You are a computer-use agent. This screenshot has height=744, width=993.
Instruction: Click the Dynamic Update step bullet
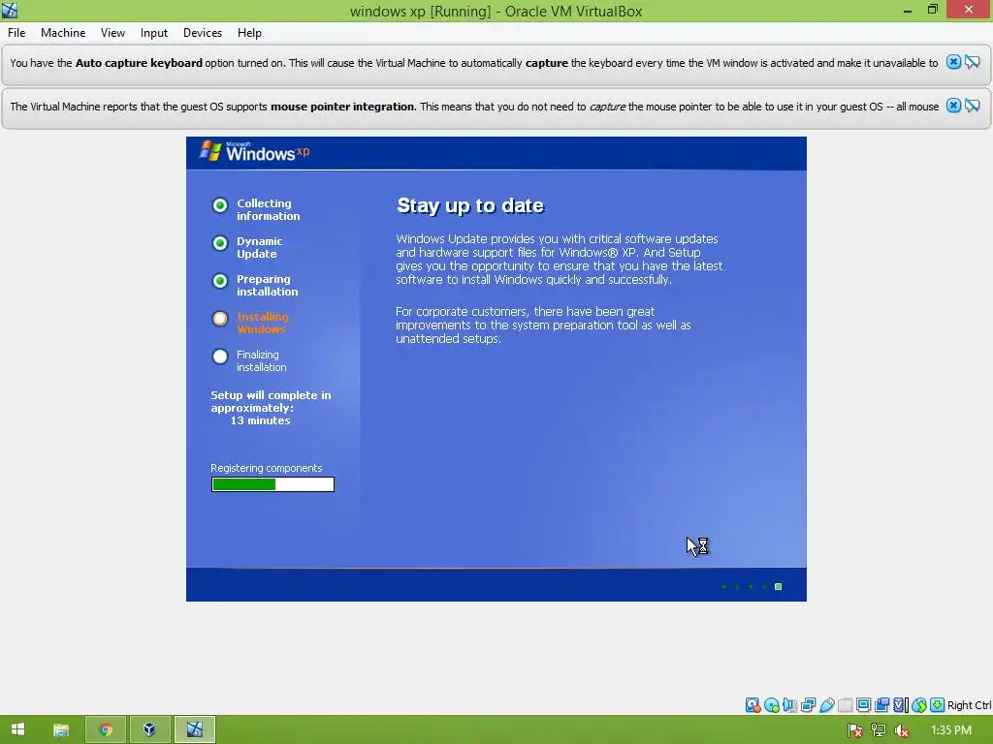(220, 243)
